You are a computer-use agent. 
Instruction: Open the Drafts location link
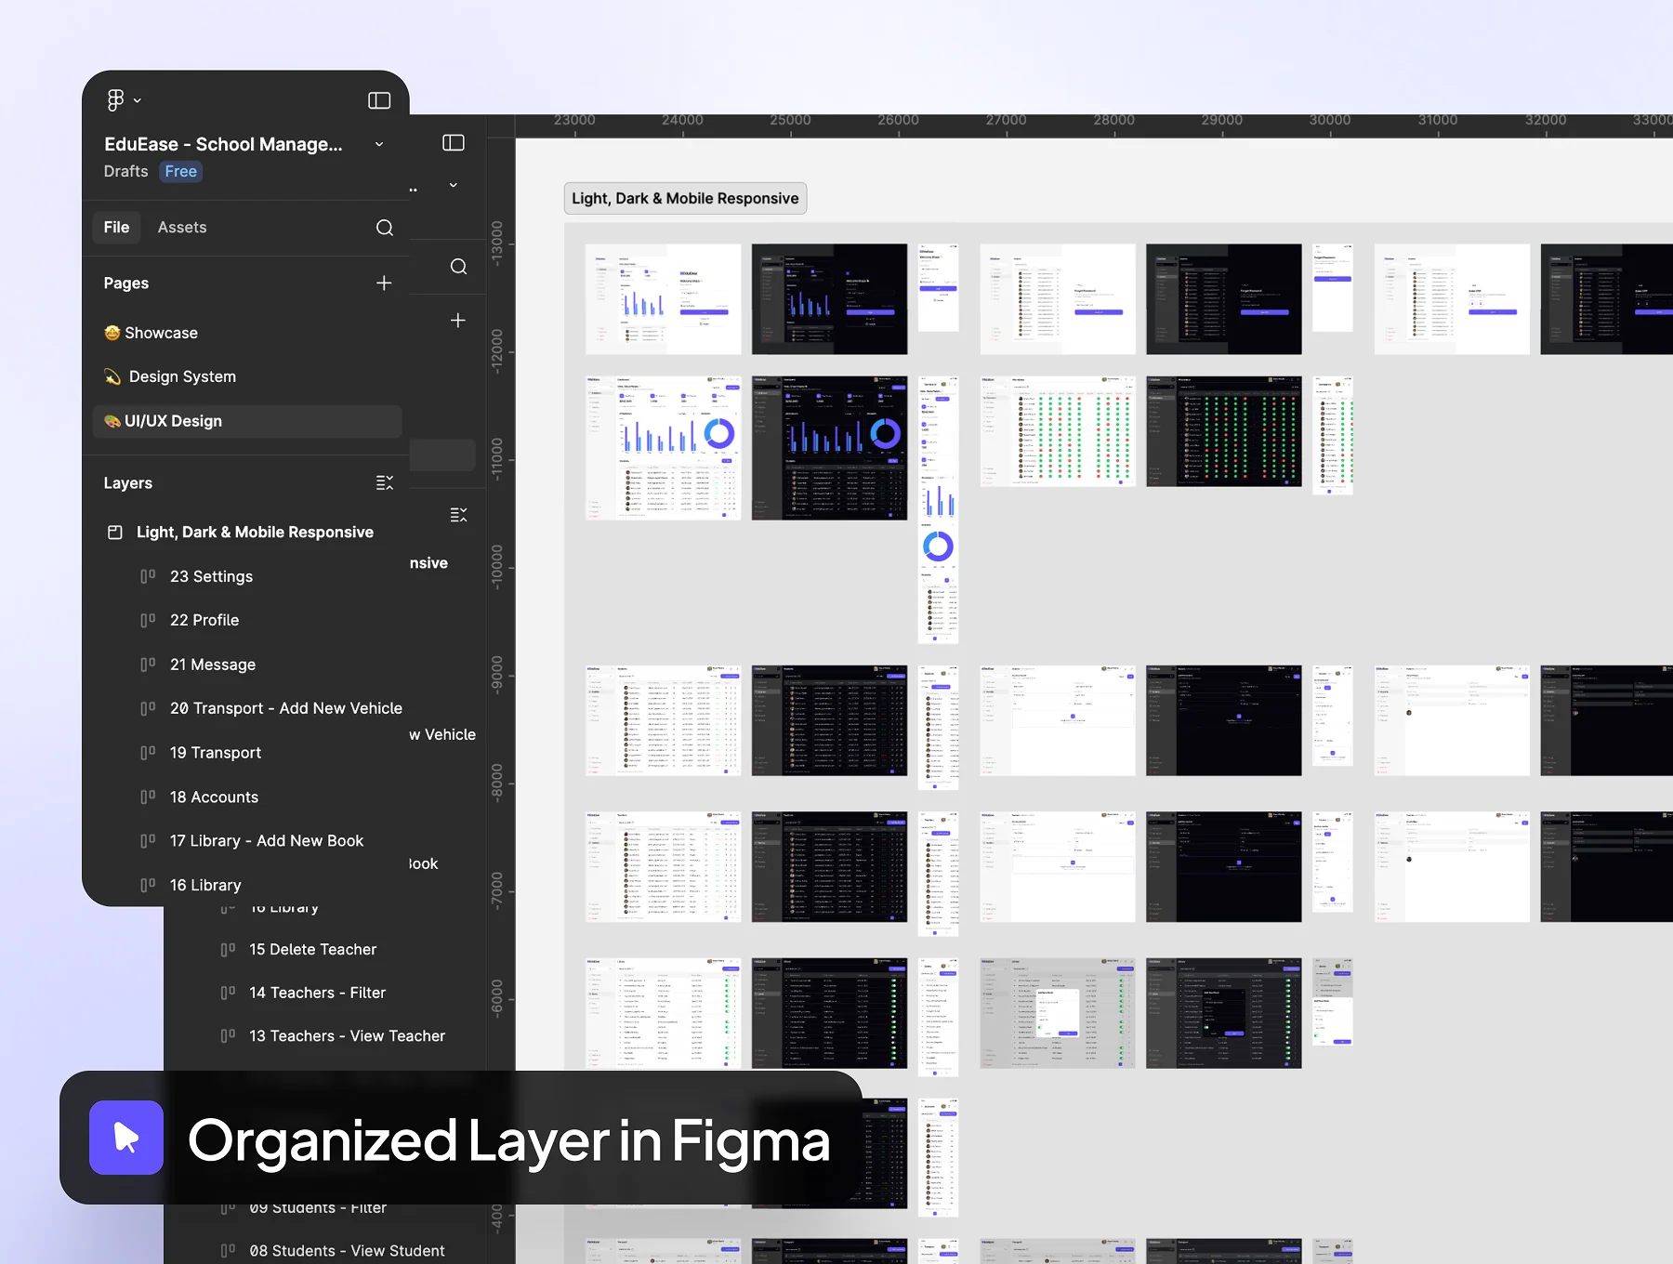(x=125, y=171)
